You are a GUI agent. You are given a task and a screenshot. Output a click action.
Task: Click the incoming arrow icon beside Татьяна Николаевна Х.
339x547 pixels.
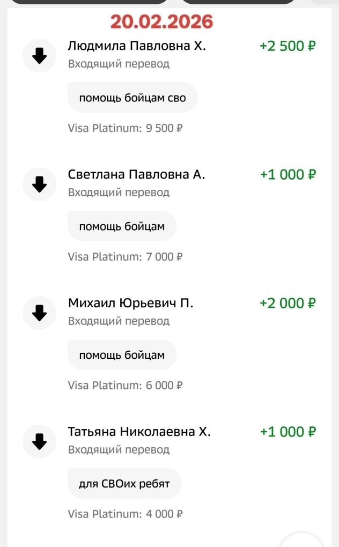click(40, 441)
